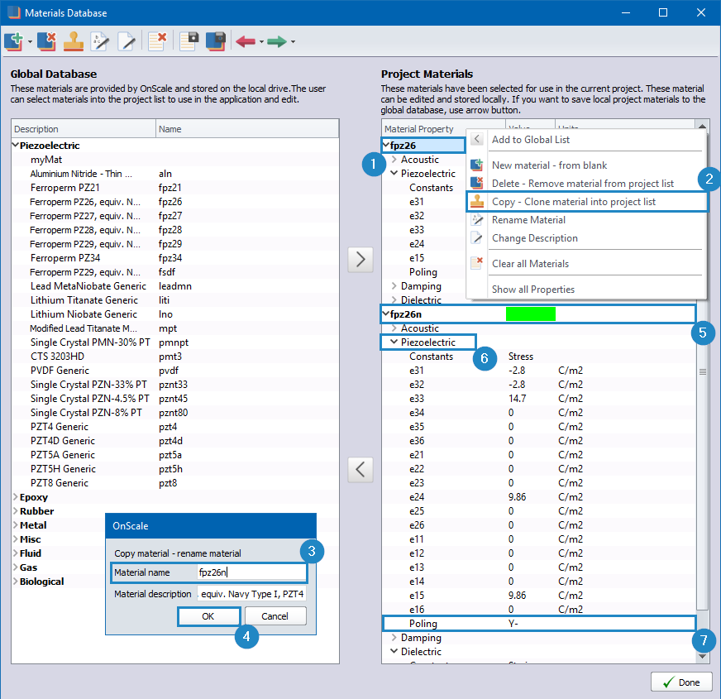Click the New material toolbar icon
721x699 pixels.
[x=13, y=41]
